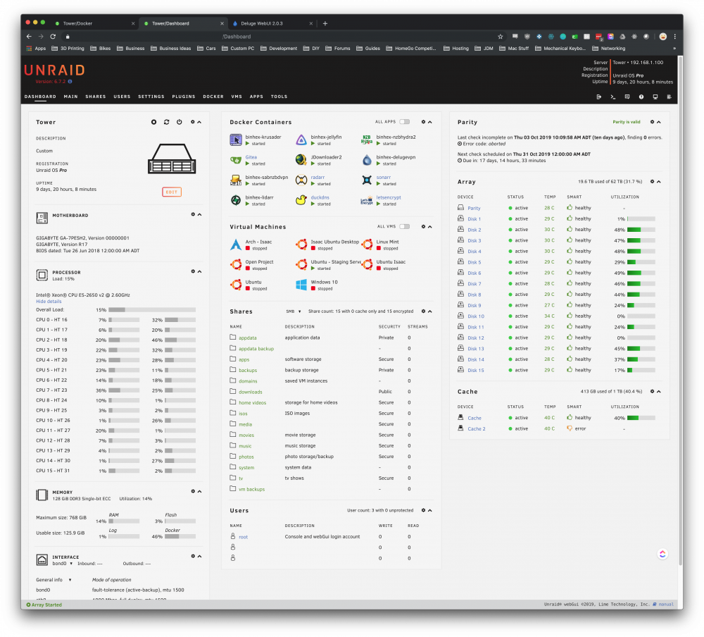Click the server tower image

(172, 159)
